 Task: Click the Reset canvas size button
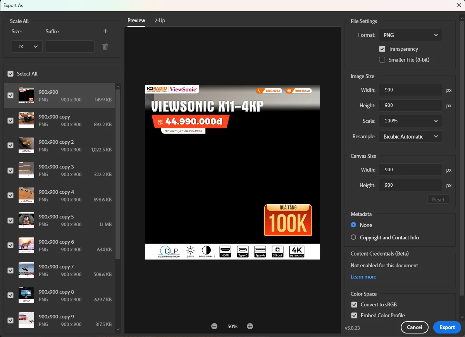point(438,199)
